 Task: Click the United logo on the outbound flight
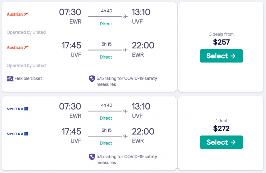[18, 109]
